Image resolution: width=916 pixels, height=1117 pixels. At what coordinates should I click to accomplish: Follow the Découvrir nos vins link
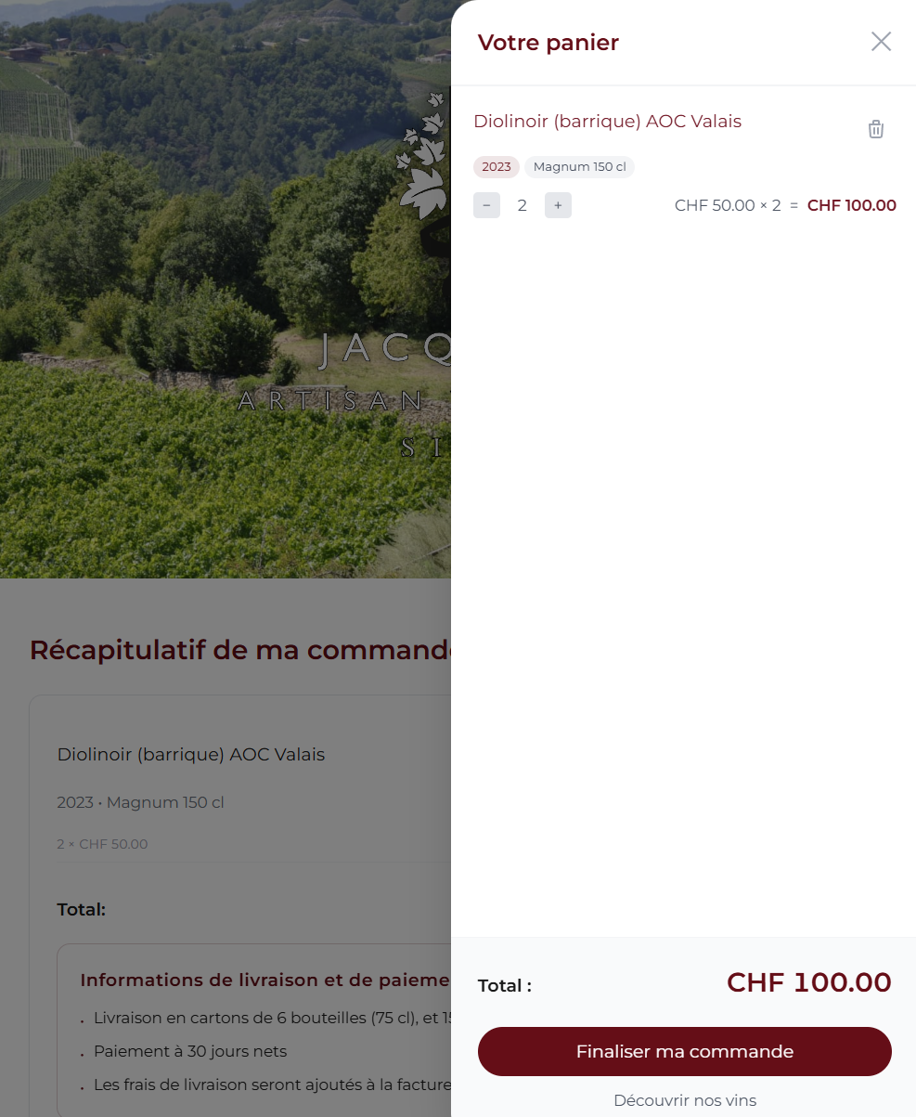pos(685,1100)
